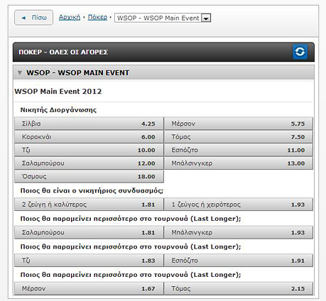Choose Εσπόζιτο in Last Longer at 1.91

239,261
